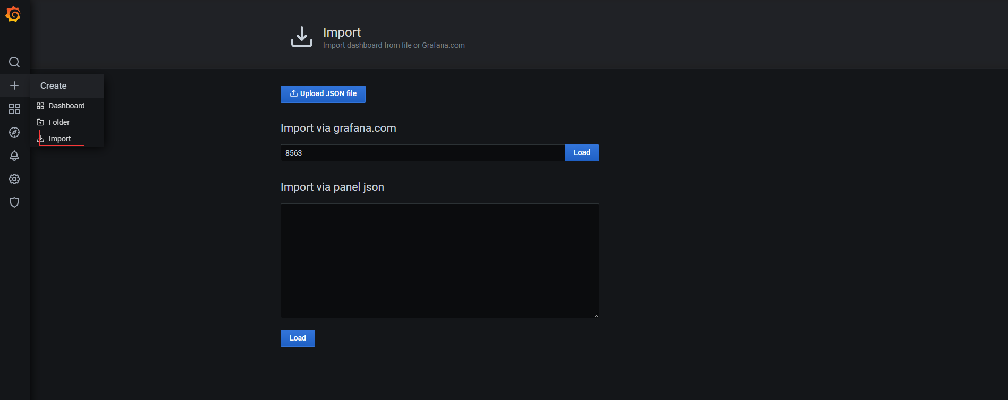Screen dimensions: 1008x400
Task: Click the large Import download icon in header
Action: [302, 37]
